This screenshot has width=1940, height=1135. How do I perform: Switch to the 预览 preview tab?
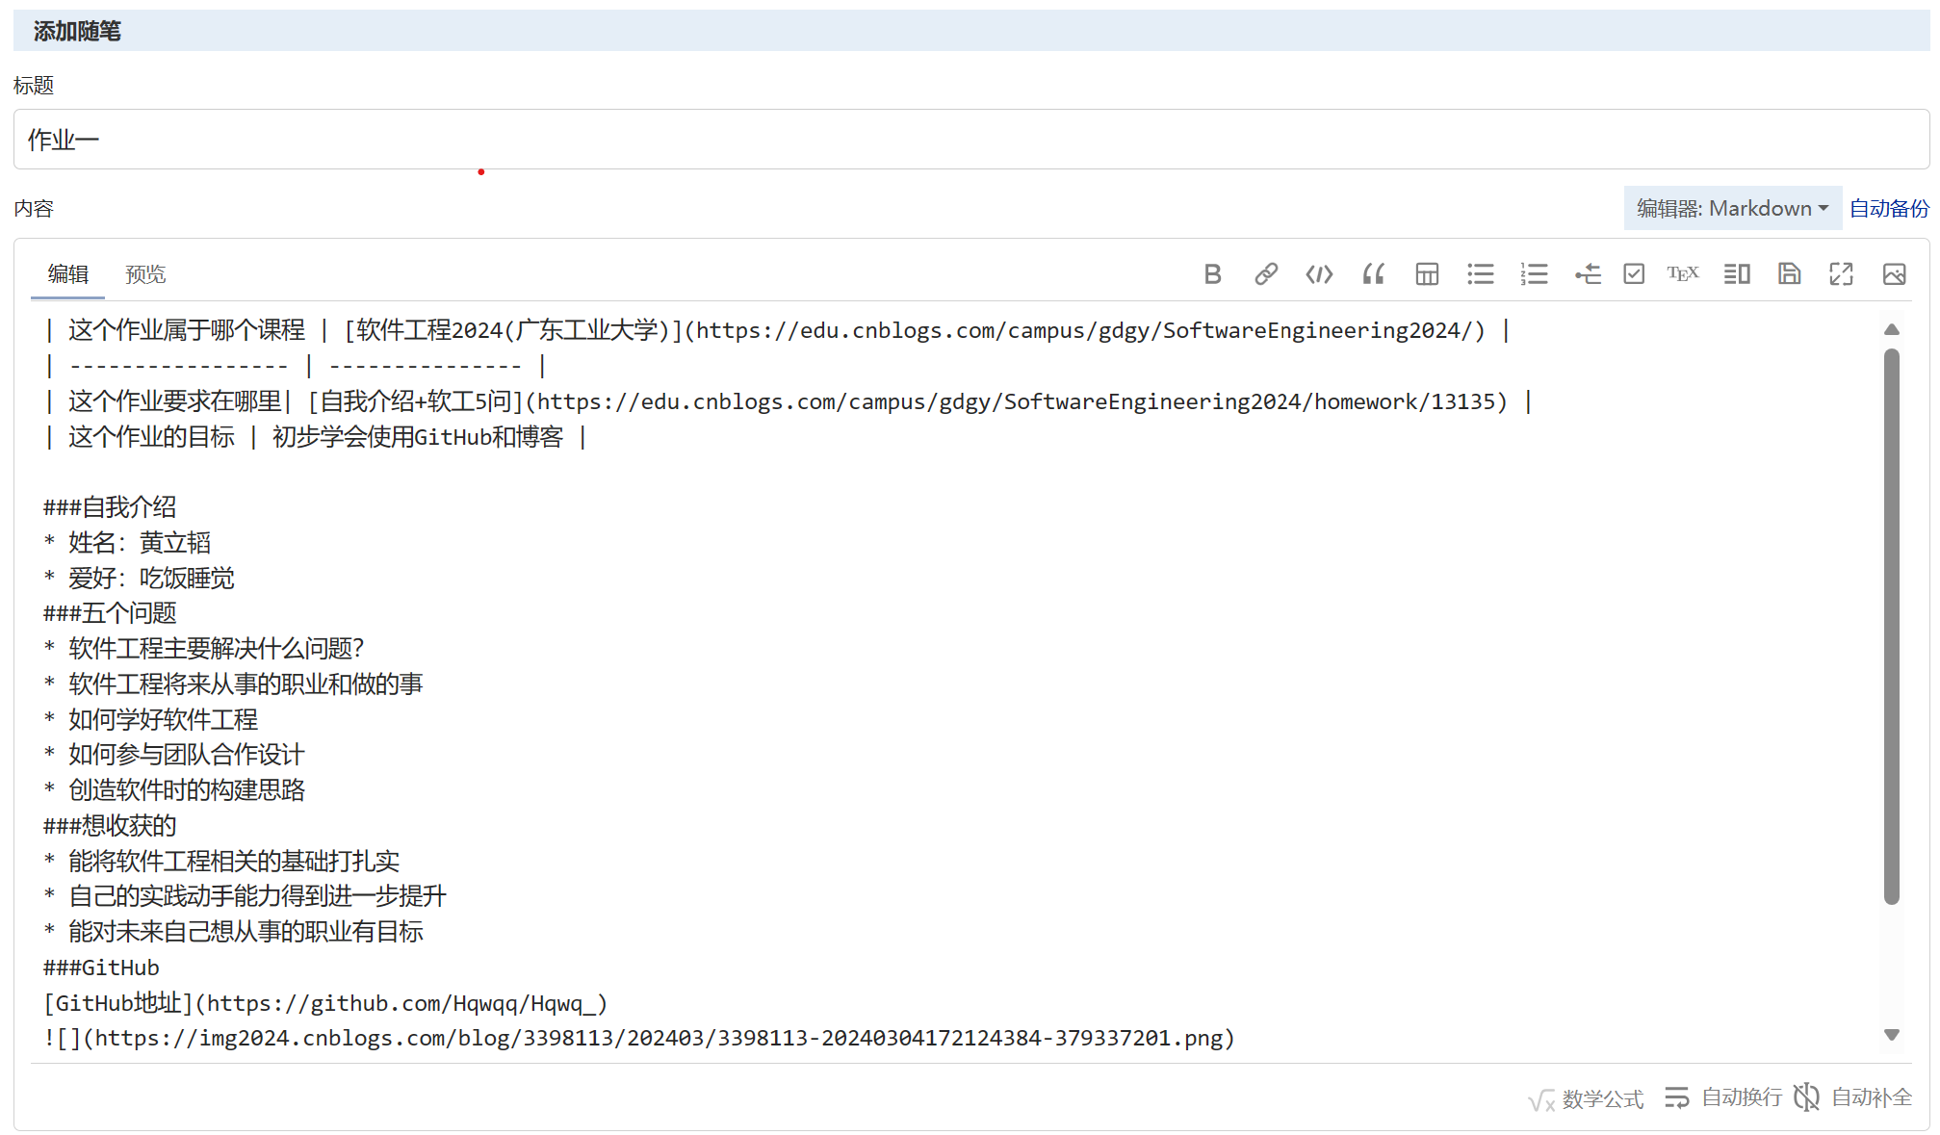point(145,274)
